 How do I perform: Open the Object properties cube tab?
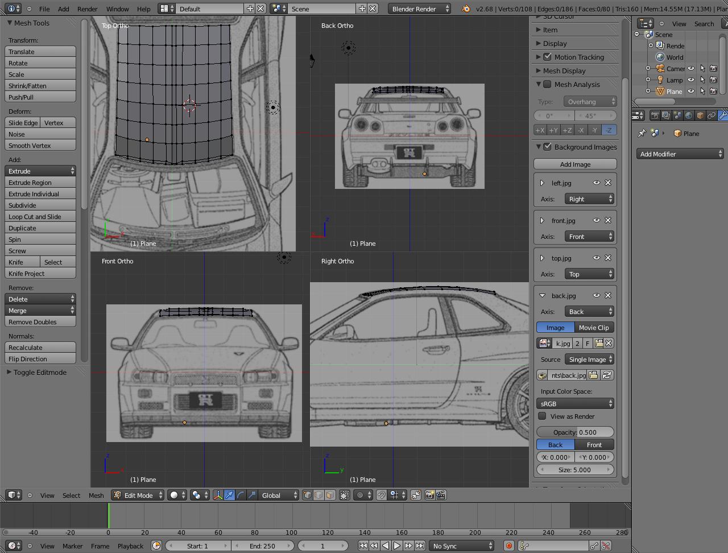pos(700,115)
